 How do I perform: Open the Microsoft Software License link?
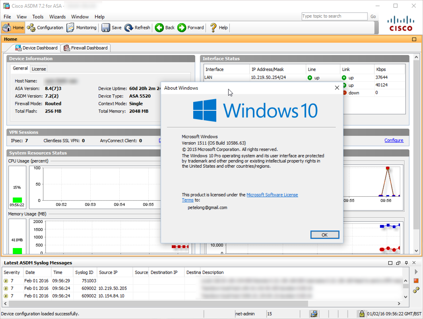pyautogui.click(x=272, y=195)
